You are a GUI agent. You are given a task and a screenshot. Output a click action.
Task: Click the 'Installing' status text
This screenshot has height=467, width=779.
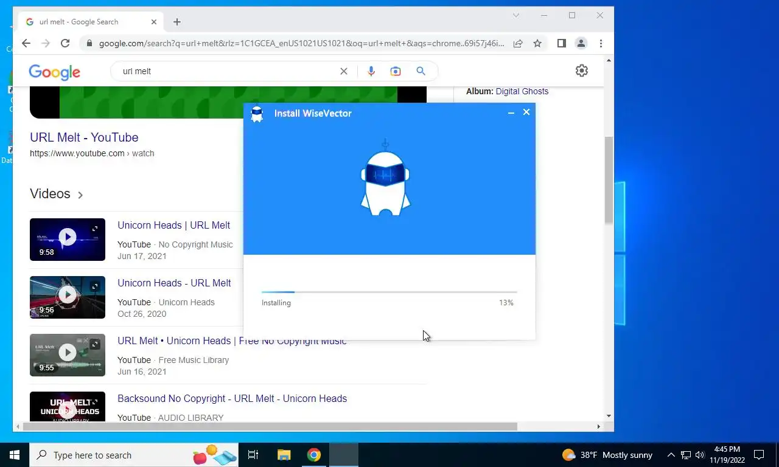point(276,303)
